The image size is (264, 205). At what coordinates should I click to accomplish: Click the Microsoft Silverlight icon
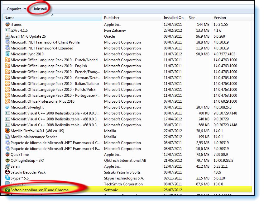(x=7, y=107)
